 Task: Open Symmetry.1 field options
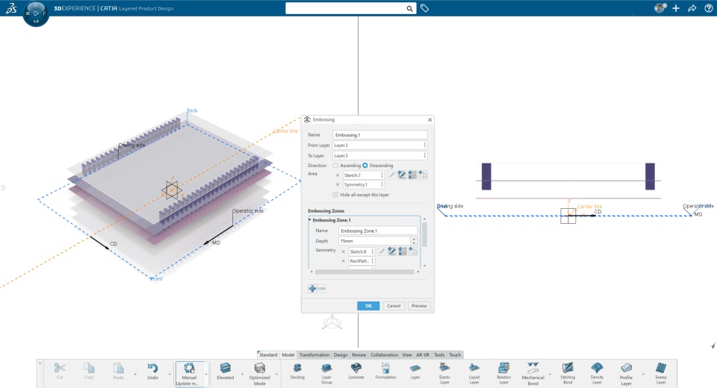click(382, 184)
